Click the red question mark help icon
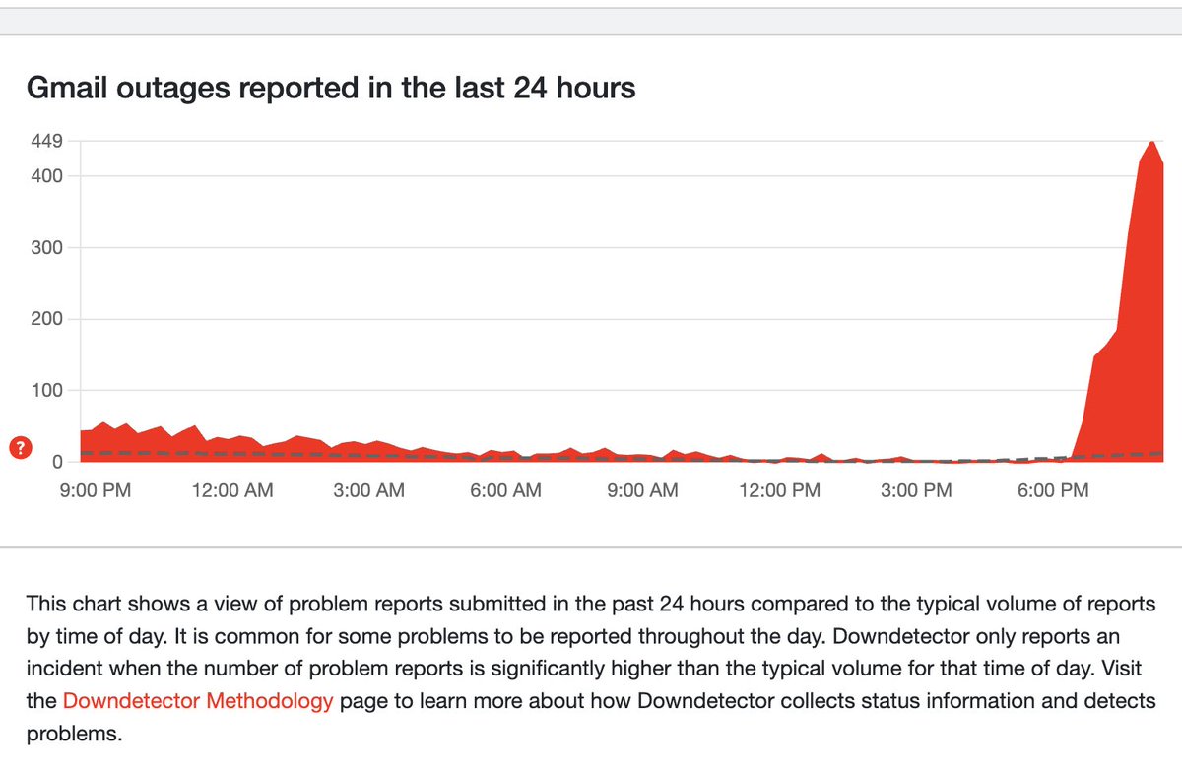This screenshot has width=1182, height=771. 21,449
